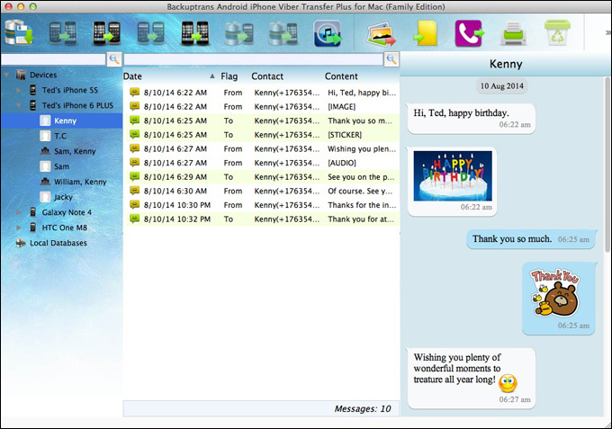Show more toolbar items via double arrow
612x429 pixels.
click(x=607, y=32)
